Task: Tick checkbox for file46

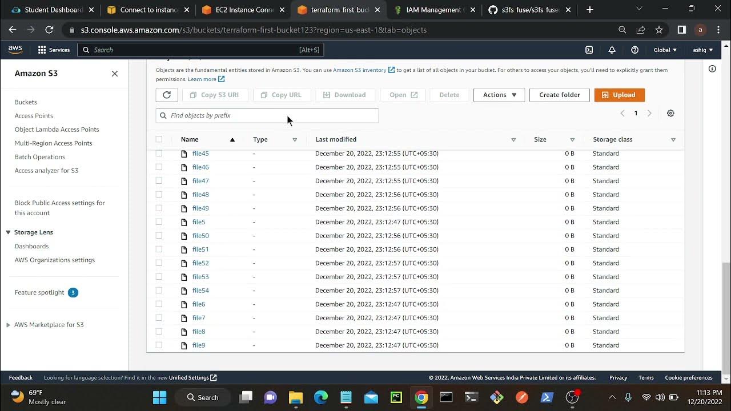Action: (159, 167)
